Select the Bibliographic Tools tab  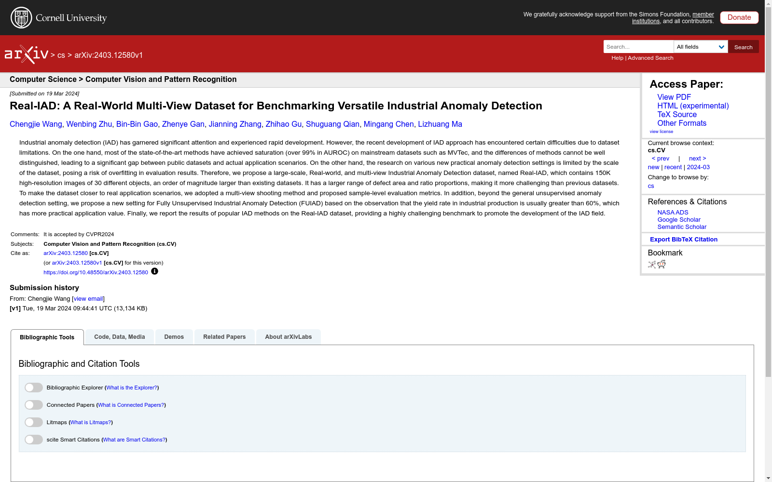pos(47,337)
